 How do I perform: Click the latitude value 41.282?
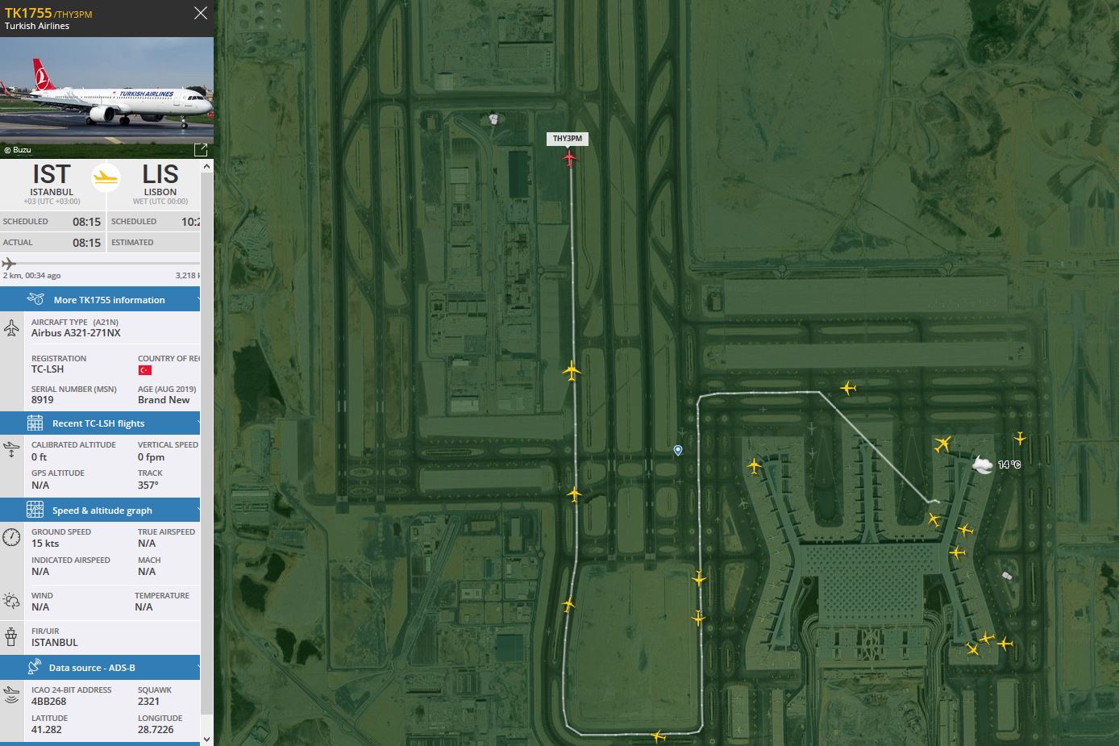47,730
